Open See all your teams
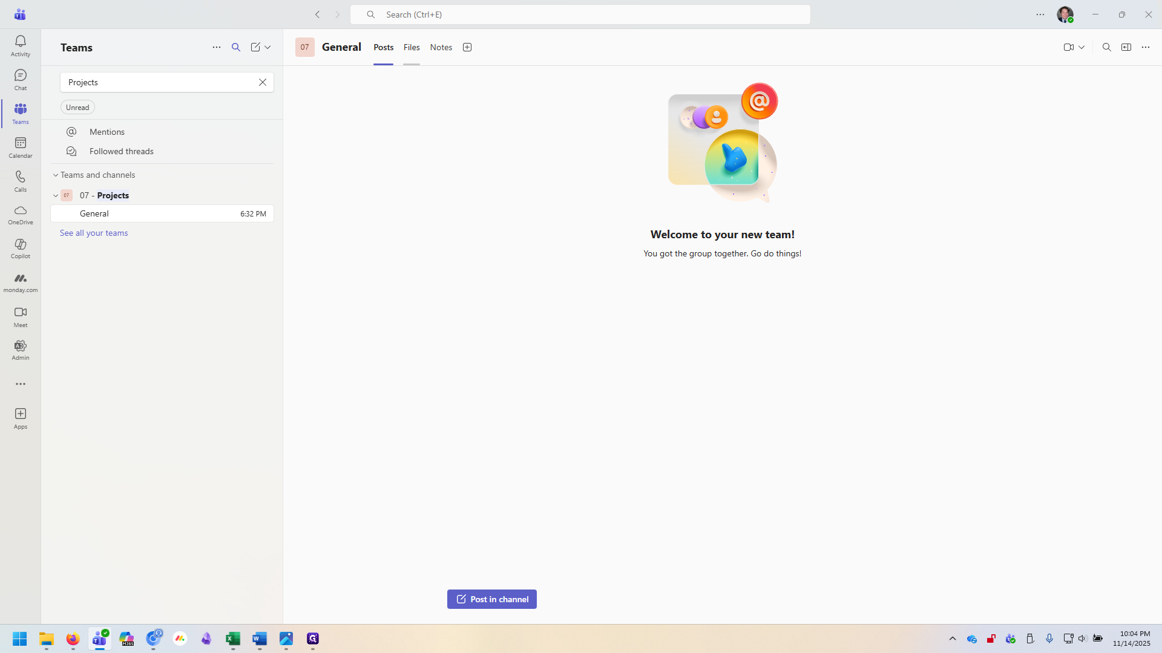The image size is (1162, 653). 94,233
